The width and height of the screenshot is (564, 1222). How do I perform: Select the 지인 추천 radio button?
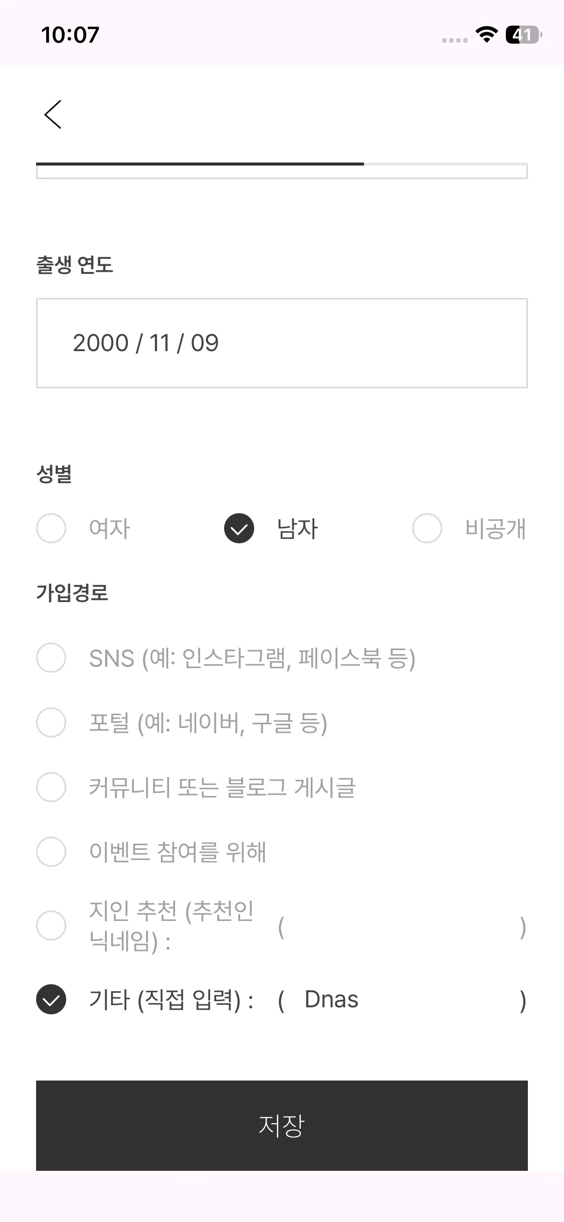51,926
